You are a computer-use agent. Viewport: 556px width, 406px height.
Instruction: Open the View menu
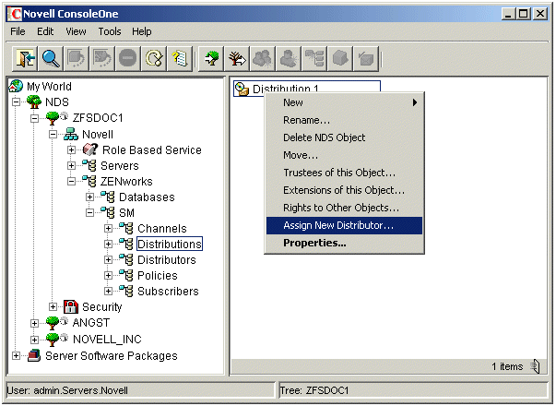click(76, 31)
